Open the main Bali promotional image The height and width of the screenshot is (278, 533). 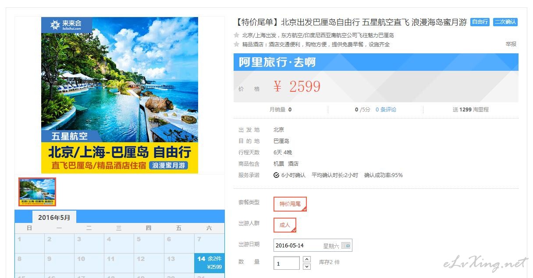pos(120,95)
